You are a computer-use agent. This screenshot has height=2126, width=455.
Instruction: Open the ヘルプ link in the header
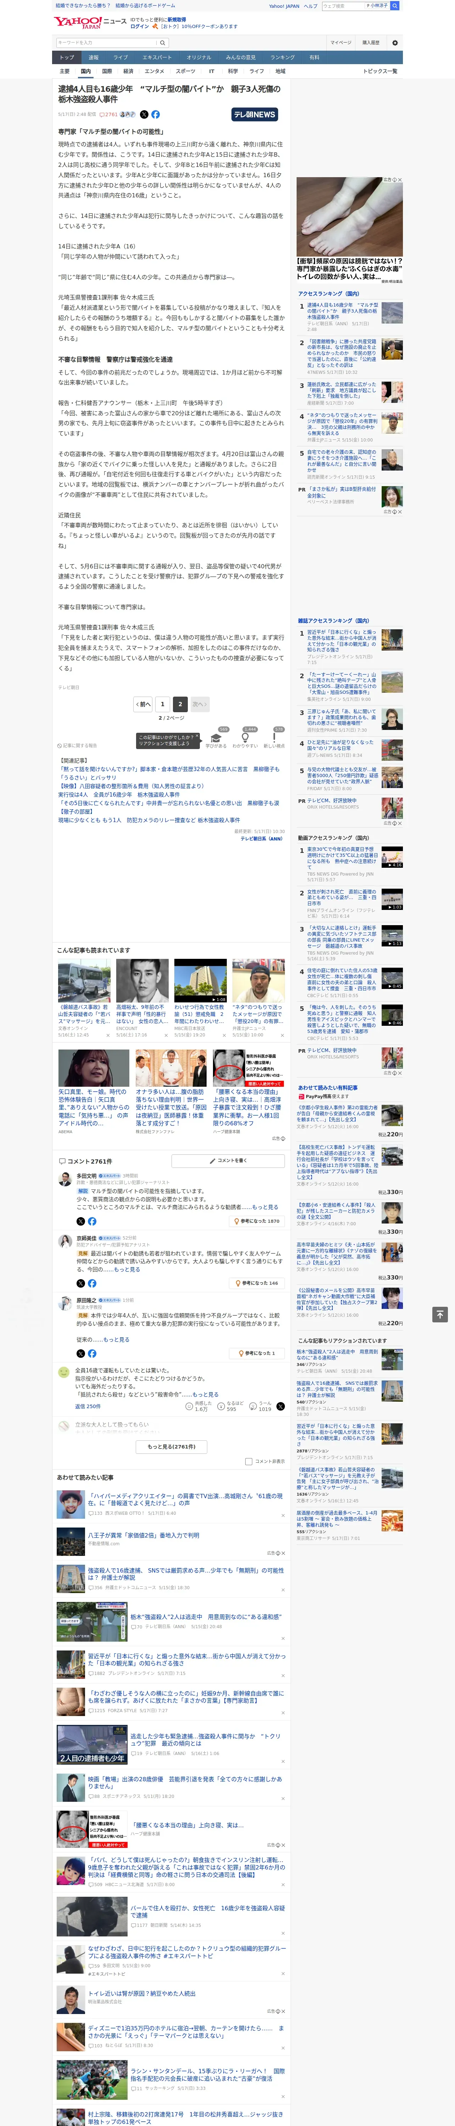(310, 6)
